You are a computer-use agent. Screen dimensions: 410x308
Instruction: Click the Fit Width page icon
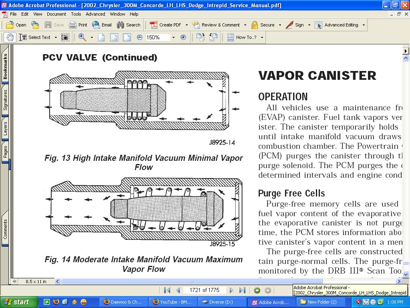coord(127,37)
